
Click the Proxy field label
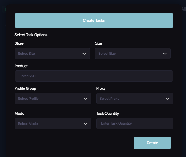coord(101,88)
